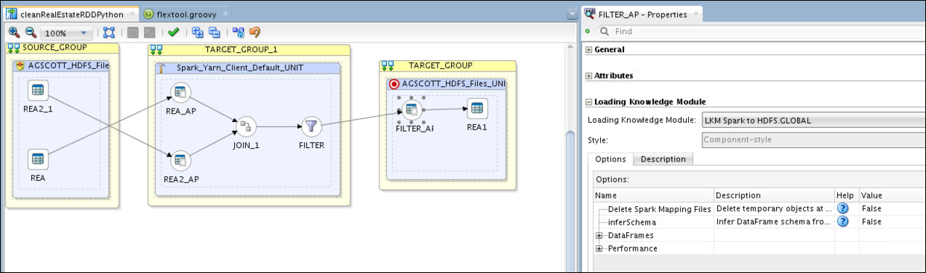Select the REA2_AP access point node

coord(180,160)
